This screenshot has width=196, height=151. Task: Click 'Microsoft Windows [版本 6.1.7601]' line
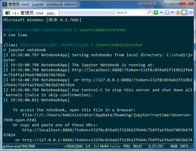pyautogui.click(x=43, y=20)
